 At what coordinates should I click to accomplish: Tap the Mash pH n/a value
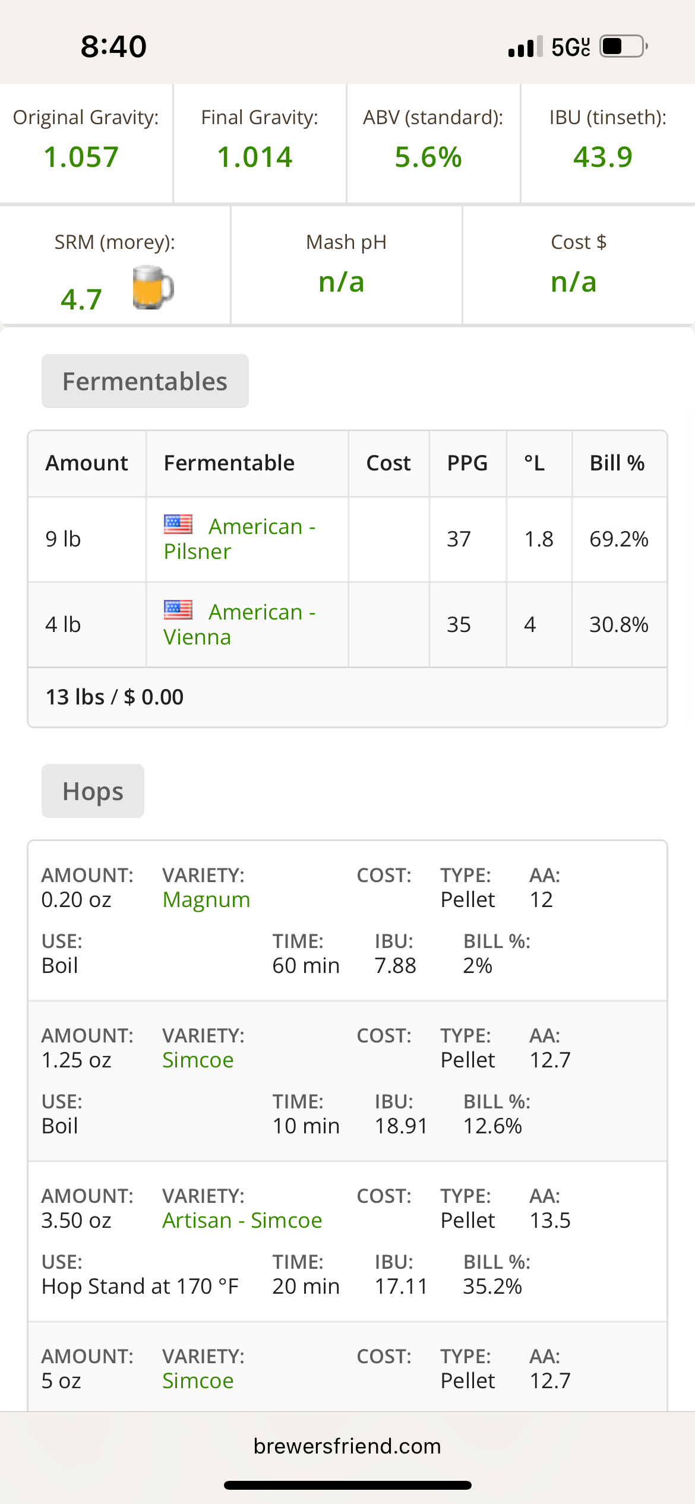click(342, 282)
